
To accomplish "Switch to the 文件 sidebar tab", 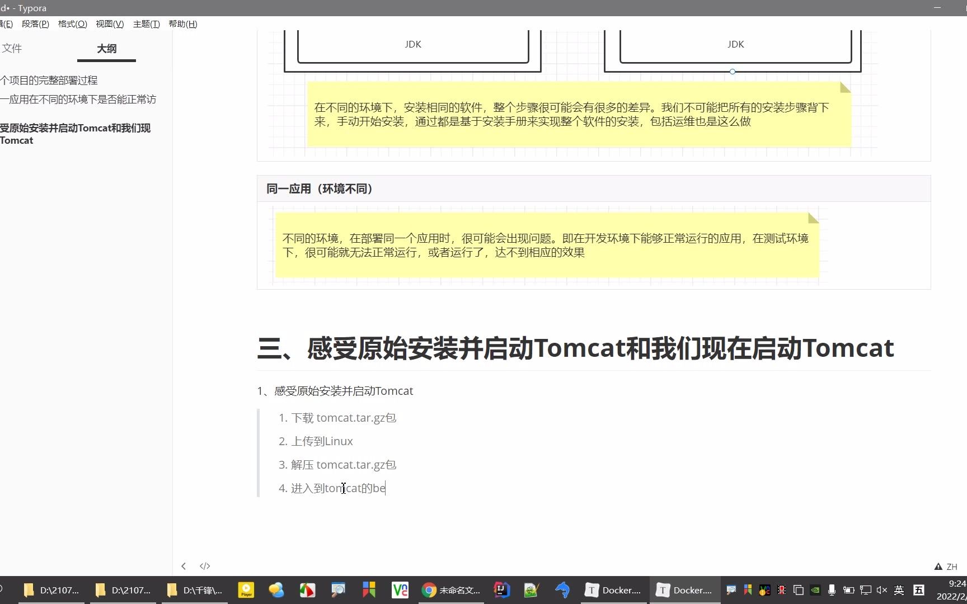I will pos(12,49).
